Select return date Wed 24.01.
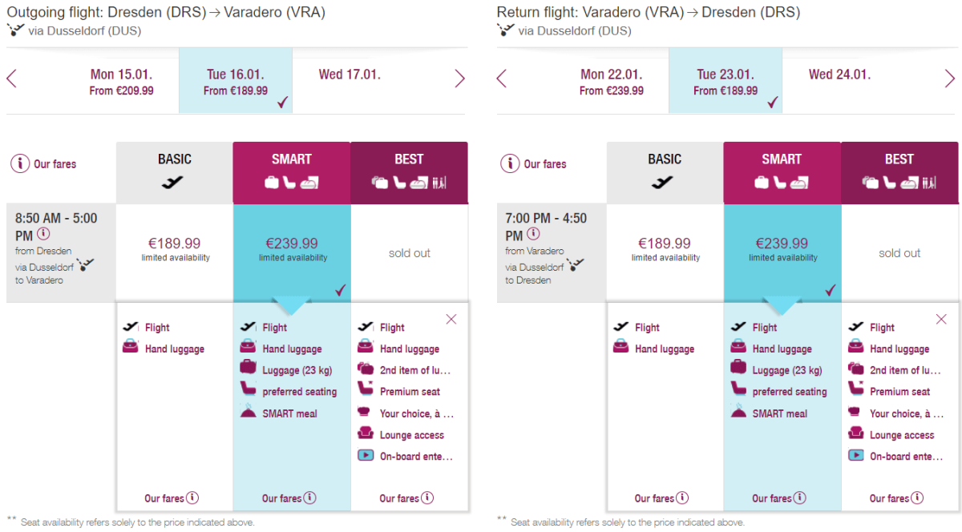The height and width of the screenshot is (532, 962). tap(839, 75)
